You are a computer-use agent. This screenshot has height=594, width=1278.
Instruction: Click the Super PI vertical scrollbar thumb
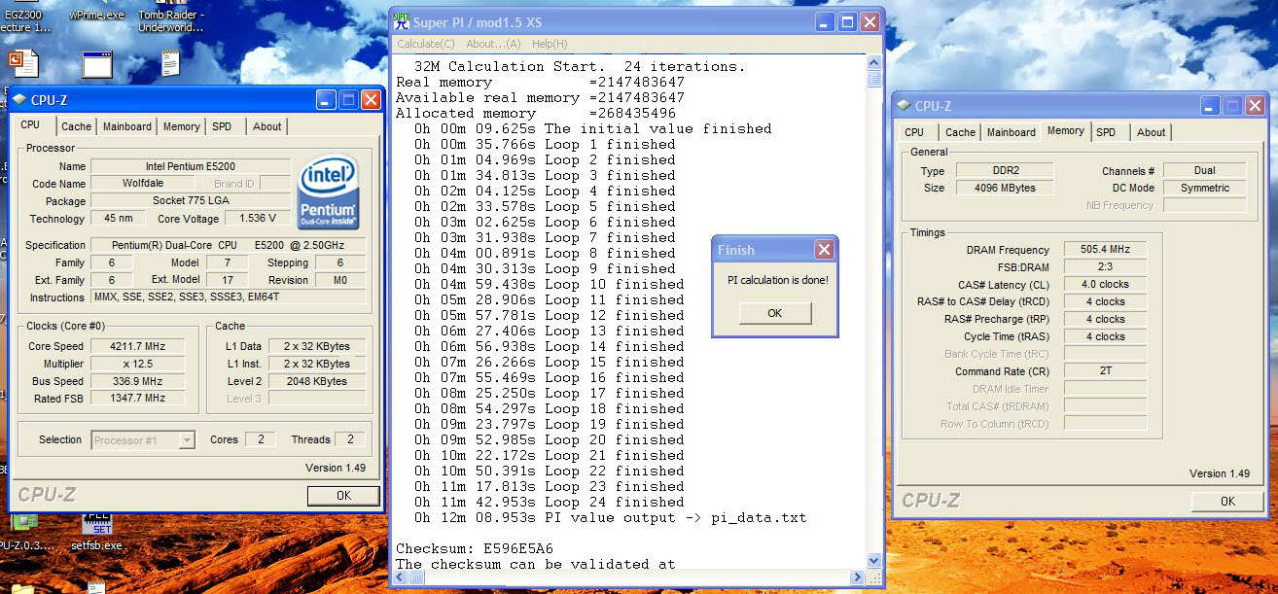873,80
